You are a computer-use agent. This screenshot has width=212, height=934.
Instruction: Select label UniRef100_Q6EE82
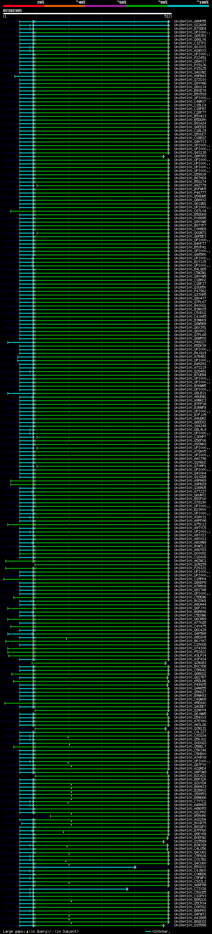[190, 422]
